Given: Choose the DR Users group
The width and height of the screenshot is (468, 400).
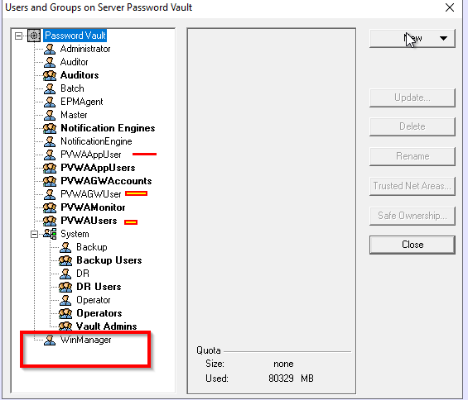Looking at the screenshot, I should tap(99, 287).
